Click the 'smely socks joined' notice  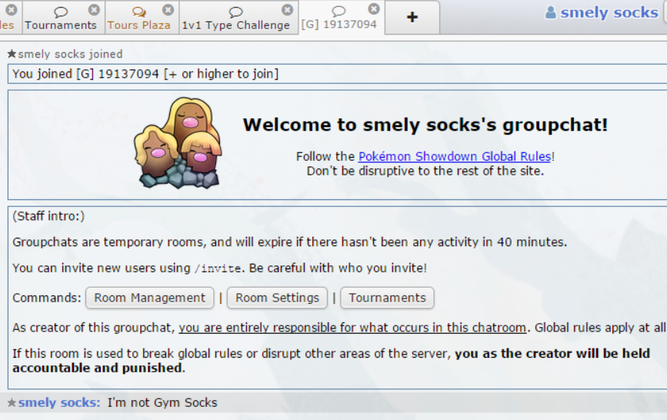pos(70,54)
